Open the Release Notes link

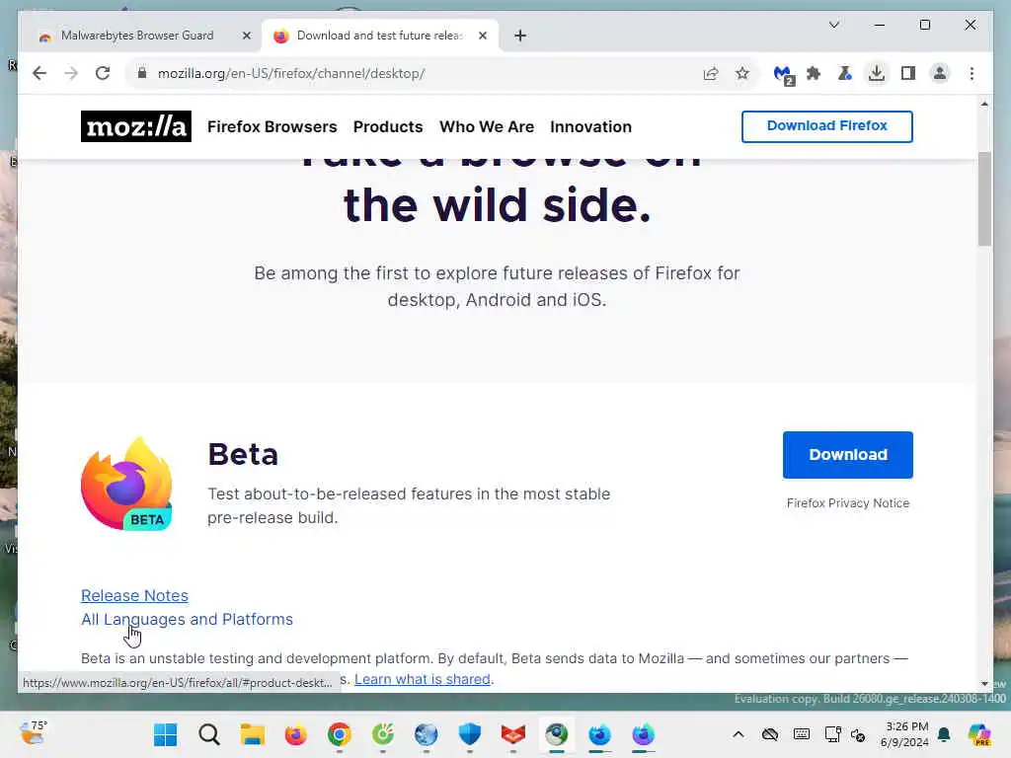click(134, 595)
